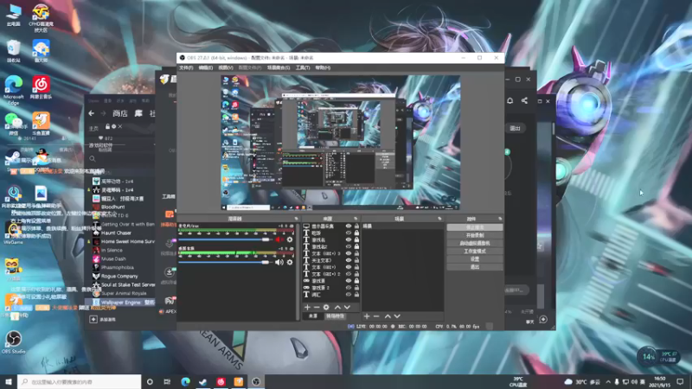
Task: Open 桌面音频 audio settings gear
Action: (290, 263)
